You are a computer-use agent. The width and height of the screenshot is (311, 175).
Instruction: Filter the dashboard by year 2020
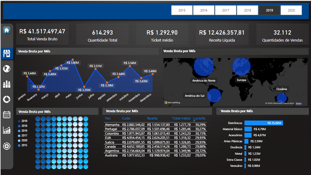click(291, 10)
